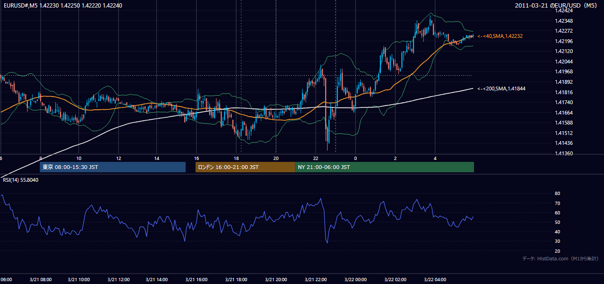Click the 3/21 10:00 date axis label
Viewport: 604px width, 284px height.
tap(79, 279)
